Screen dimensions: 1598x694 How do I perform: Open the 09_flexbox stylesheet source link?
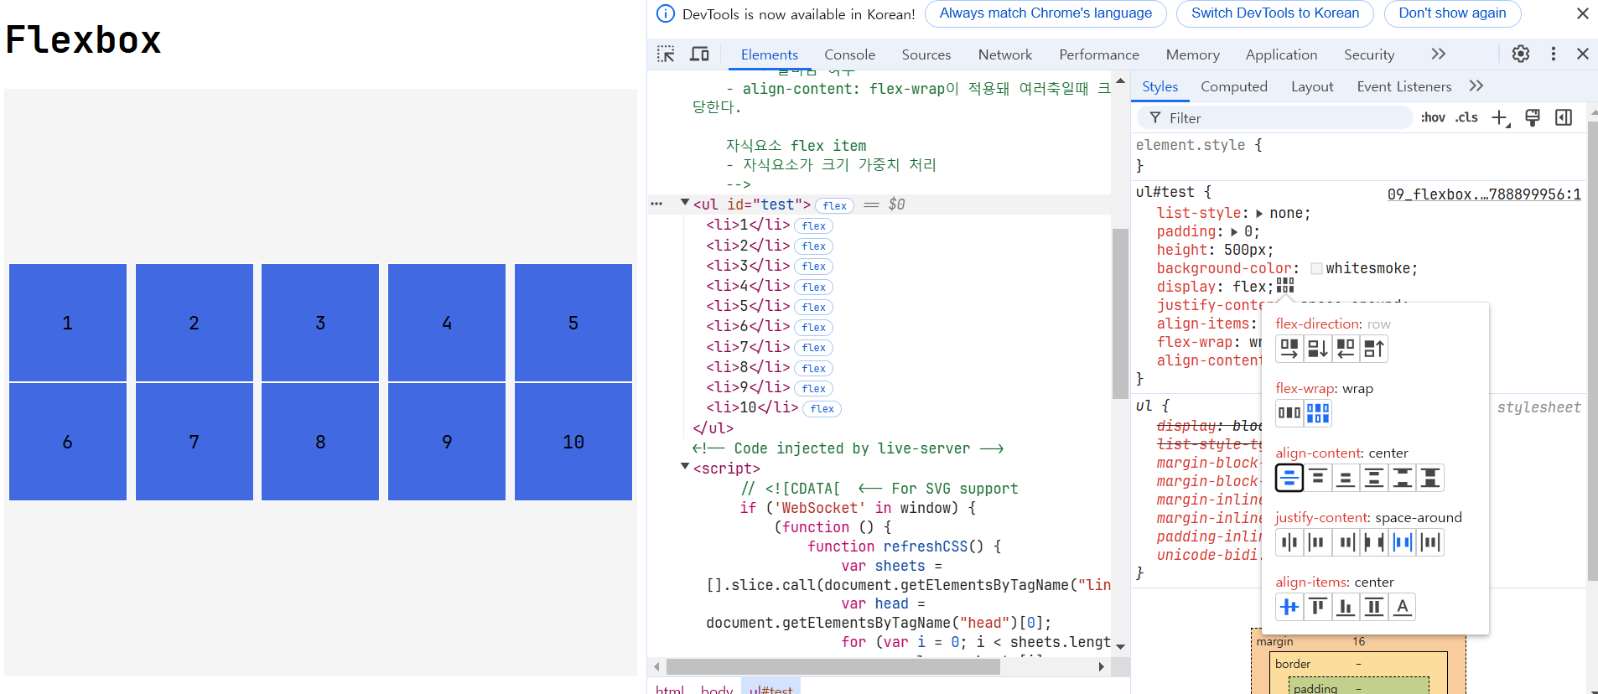point(1484,194)
